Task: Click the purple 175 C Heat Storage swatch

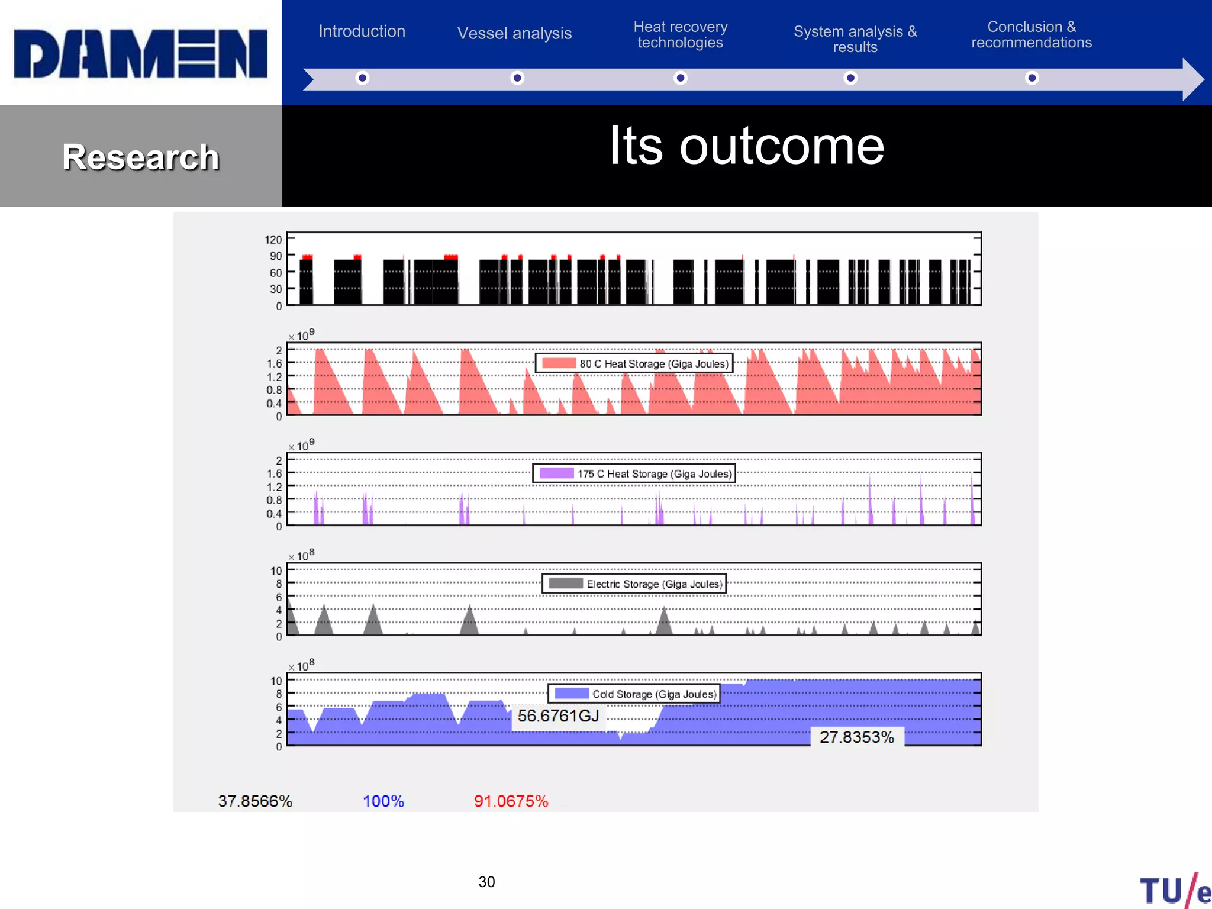Action: pos(556,473)
